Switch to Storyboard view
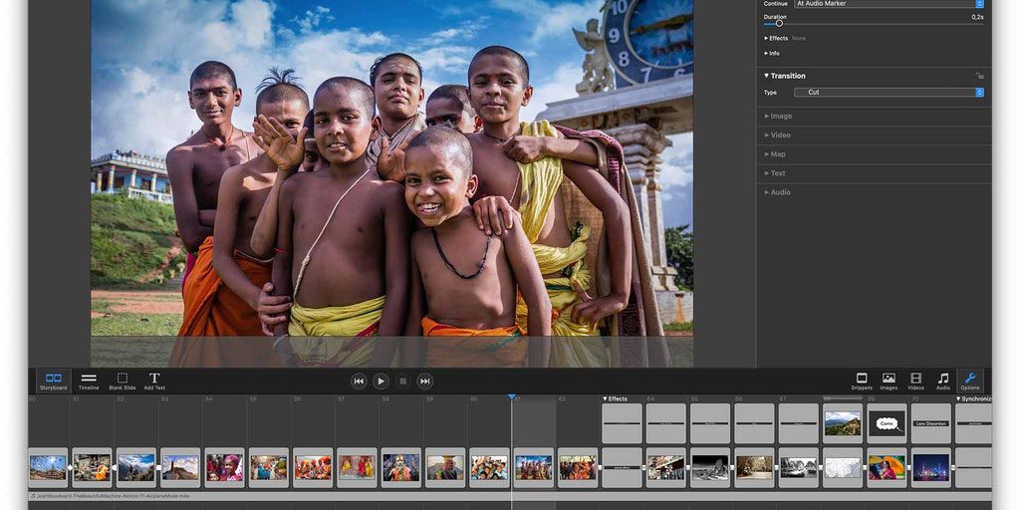Viewport: 1020px width, 510px height. pyautogui.click(x=54, y=381)
